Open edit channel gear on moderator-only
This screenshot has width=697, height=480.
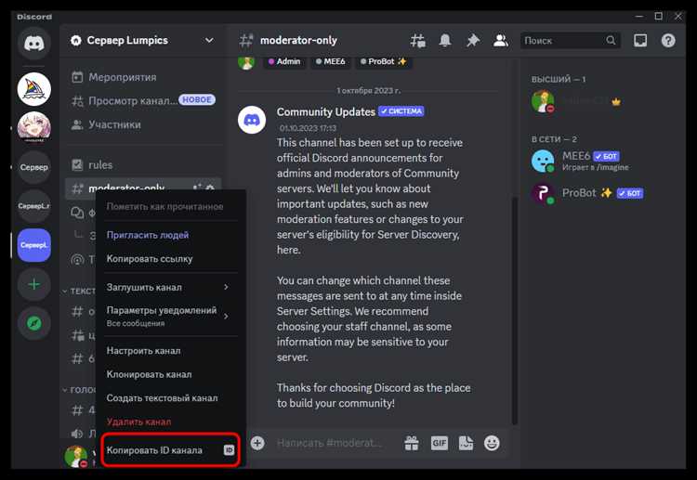coord(210,188)
